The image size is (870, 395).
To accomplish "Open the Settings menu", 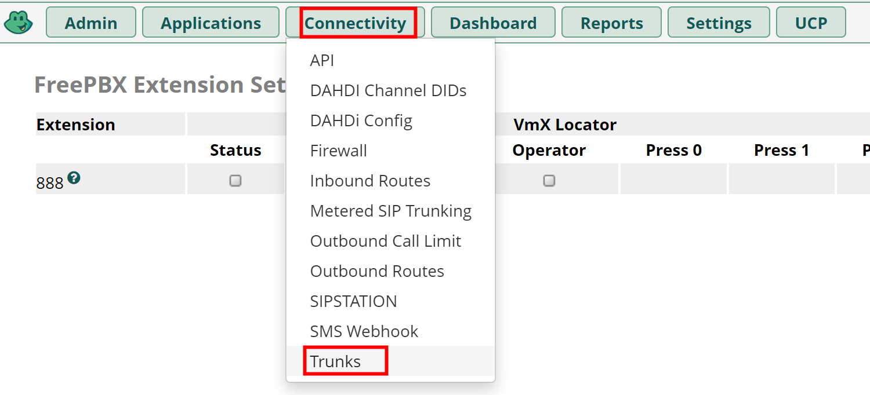I will click(x=719, y=23).
